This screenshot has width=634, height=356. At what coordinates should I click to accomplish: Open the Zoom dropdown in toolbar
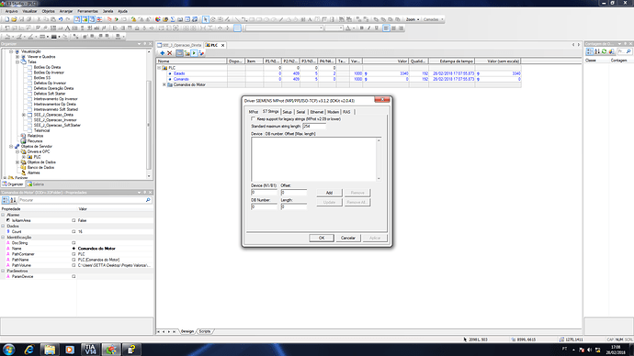pyautogui.click(x=413, y=19)
